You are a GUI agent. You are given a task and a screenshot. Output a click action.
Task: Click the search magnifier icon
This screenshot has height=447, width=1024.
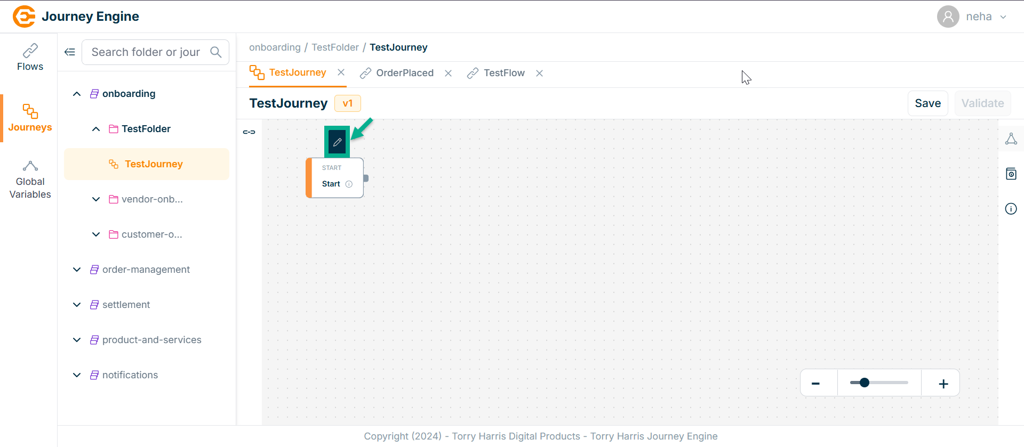(216, 52)
